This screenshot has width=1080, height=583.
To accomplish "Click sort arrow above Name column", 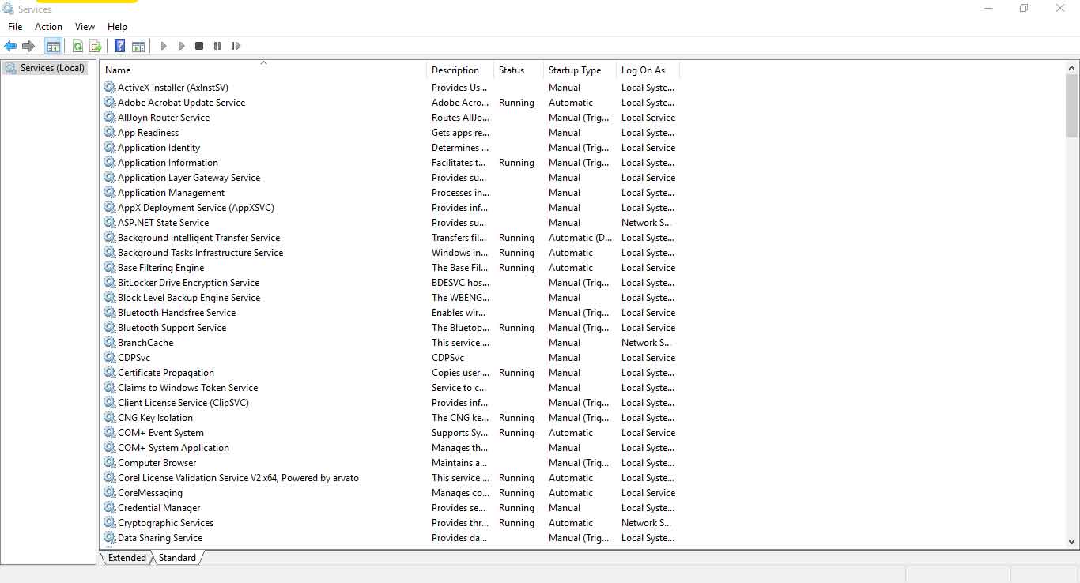I will [264, 62].
